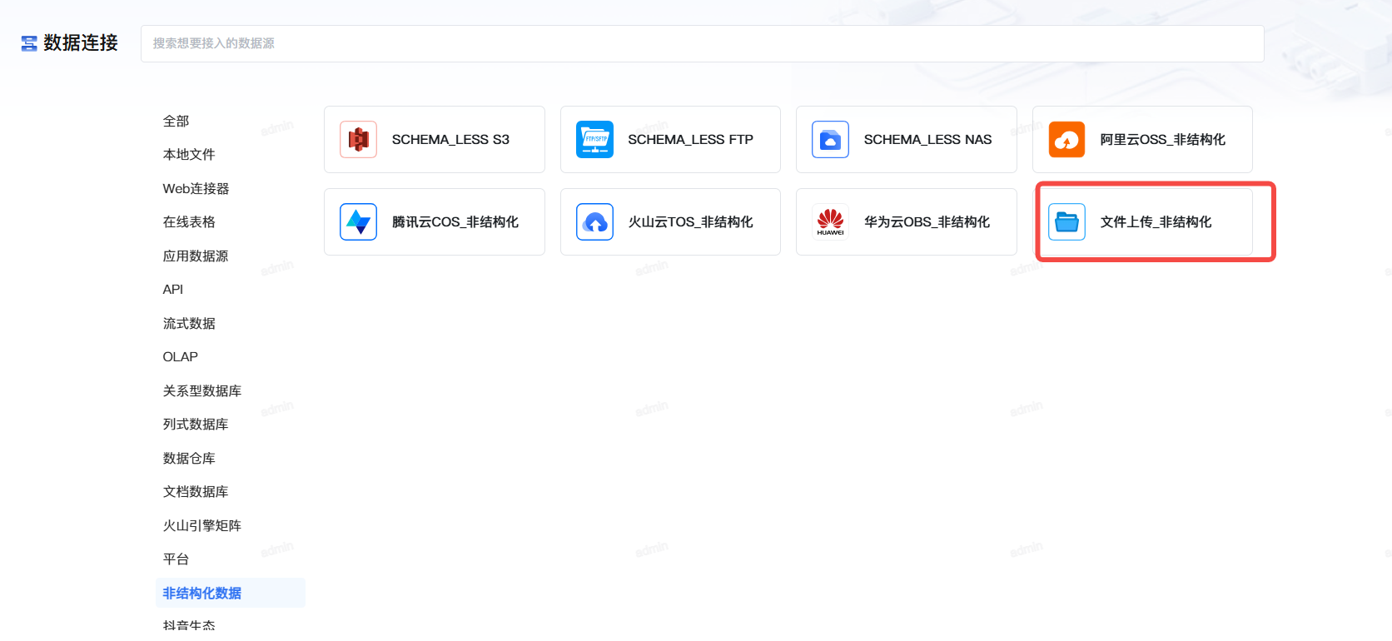Open the 本地文件 category
Viewport: 1392px width, 641px height.
(x=189, y=155)
